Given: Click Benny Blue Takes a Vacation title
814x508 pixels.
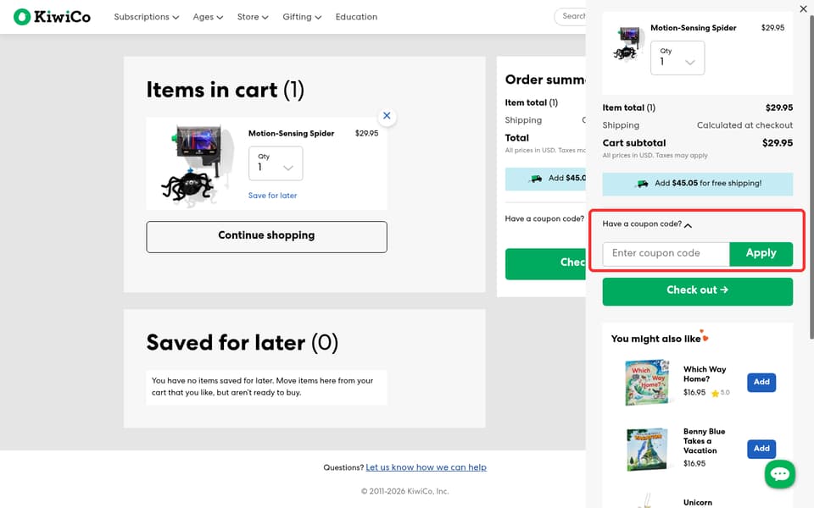Looking at the screenshot, I should (704, 441).
